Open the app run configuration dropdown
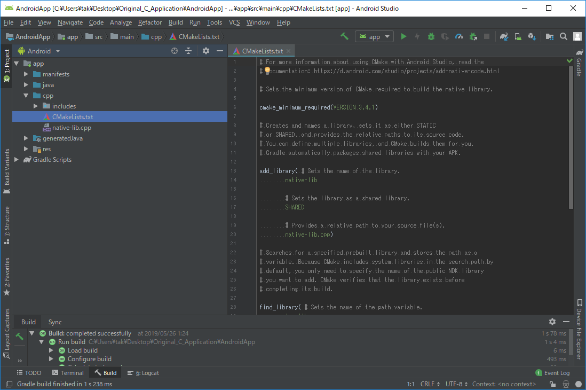 pyautogui.click(x=374, y=36)
